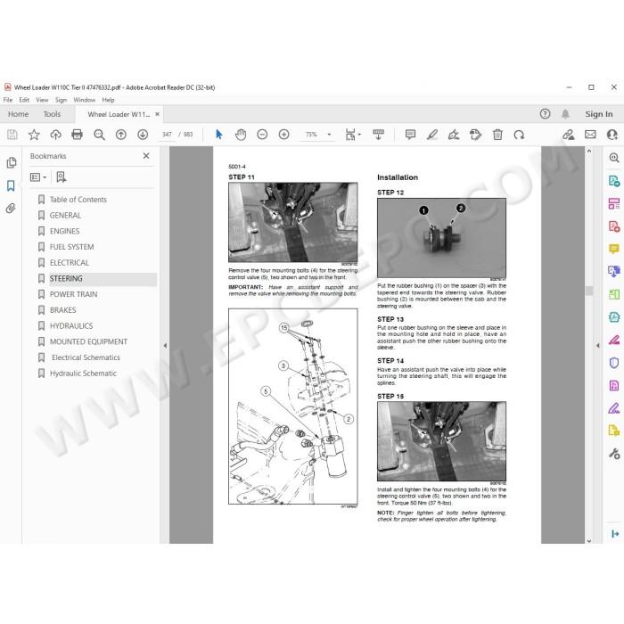Jump to ENGINES bookmark
Viewport: 624px width, 624px height.
click(x=64, y=231)
